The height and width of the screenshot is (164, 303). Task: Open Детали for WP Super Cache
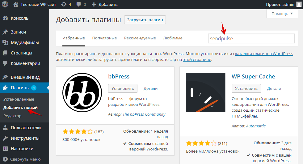tap(274, 89)
